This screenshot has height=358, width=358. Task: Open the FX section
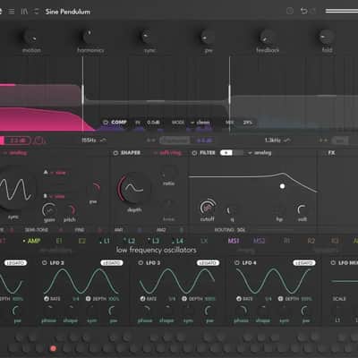pos(331,153)
